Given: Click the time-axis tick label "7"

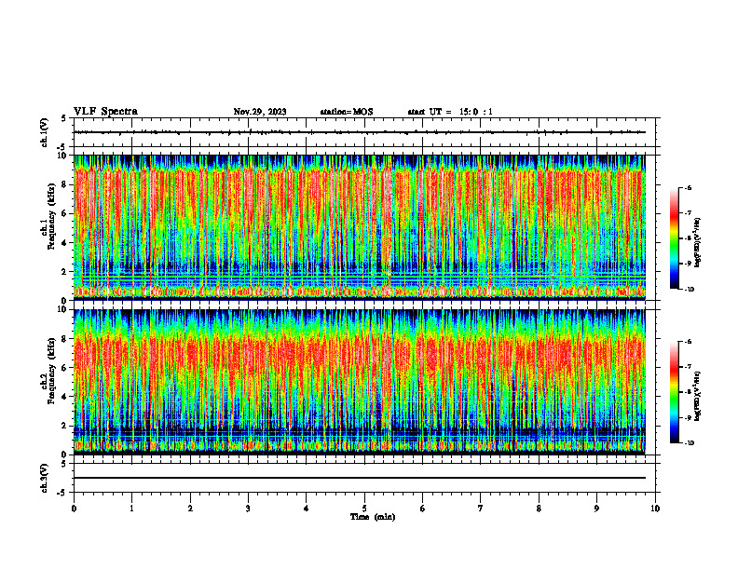Looking at the screenshot, I should 481,509.
